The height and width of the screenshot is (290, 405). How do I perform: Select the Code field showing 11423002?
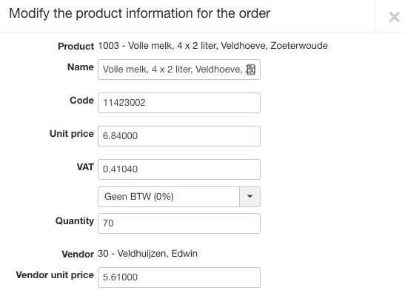click(179, 103)
